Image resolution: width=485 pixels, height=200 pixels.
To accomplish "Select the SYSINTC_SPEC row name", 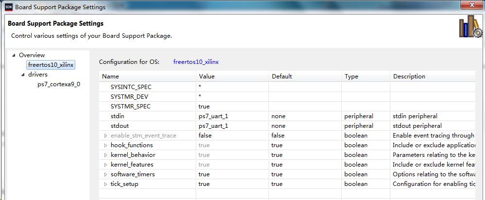I will tap(131, 87).
